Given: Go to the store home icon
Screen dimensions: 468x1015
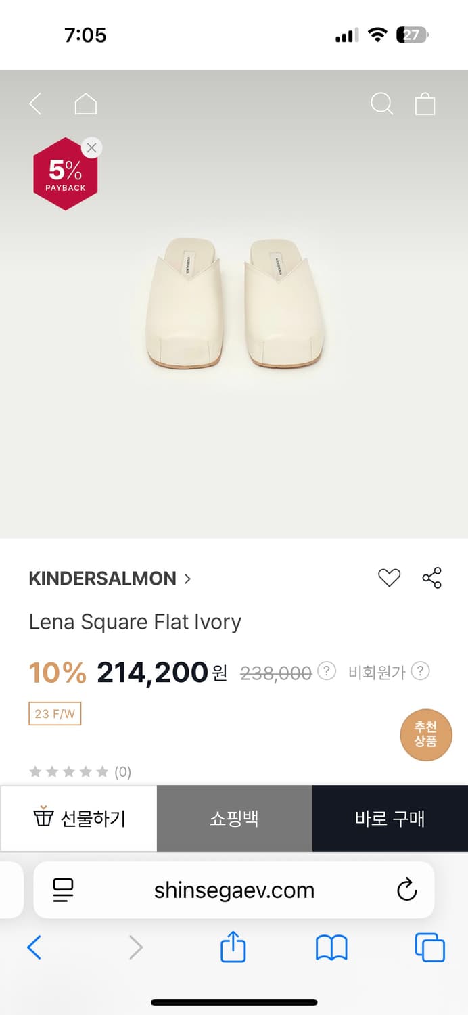Looking at the screenshot, I should [85, 104].
